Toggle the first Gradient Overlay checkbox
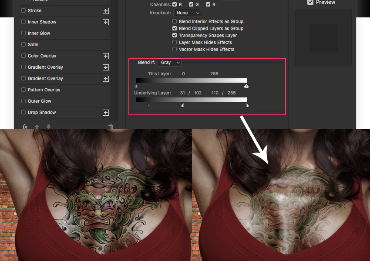The height and width of the screenshot is (261, 370). point(24,67)
